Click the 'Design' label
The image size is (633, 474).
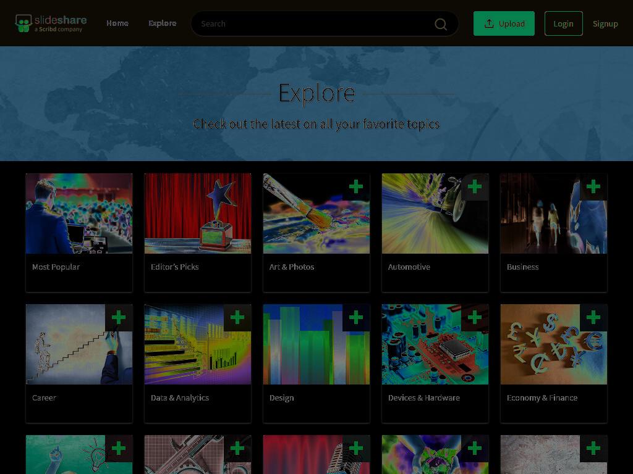click(x=281, y=398)
